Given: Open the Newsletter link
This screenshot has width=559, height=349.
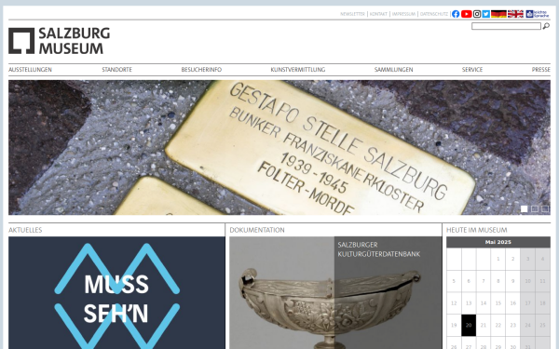Looking at the screenshot, I should pyautogui.click(x=352, y=14).
